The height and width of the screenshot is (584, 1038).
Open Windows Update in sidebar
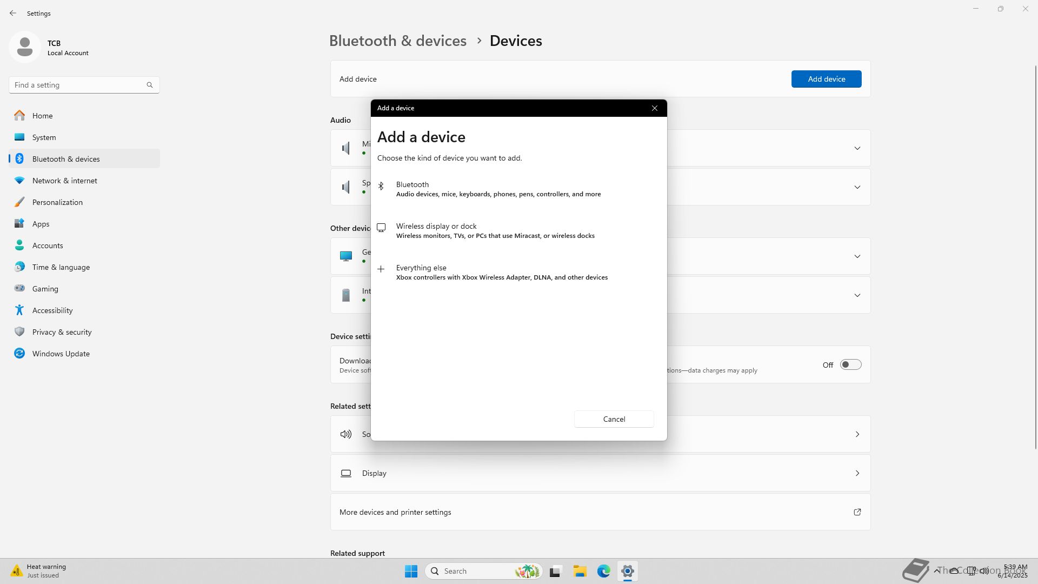[x=61, y=354]
